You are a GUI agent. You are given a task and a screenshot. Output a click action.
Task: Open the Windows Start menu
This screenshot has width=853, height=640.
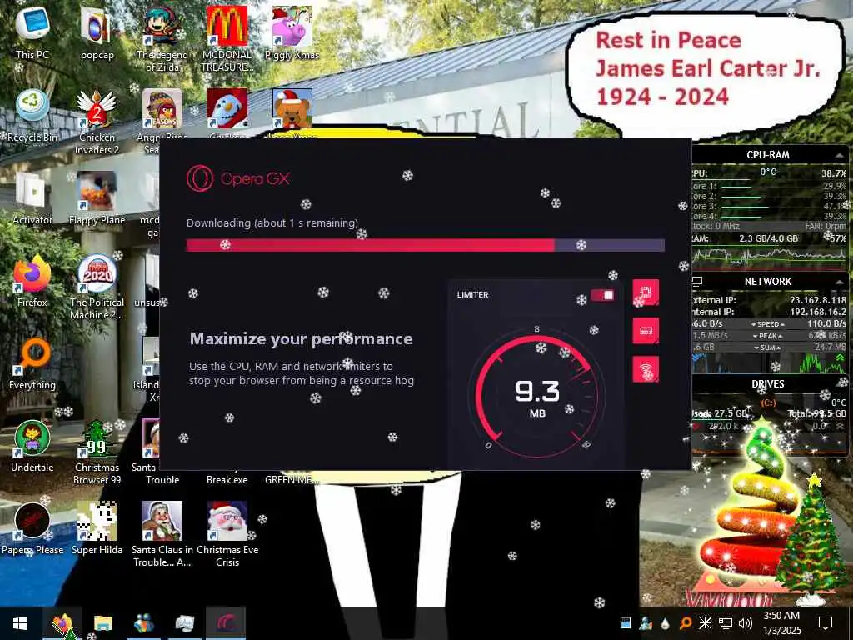pos(20,623)
